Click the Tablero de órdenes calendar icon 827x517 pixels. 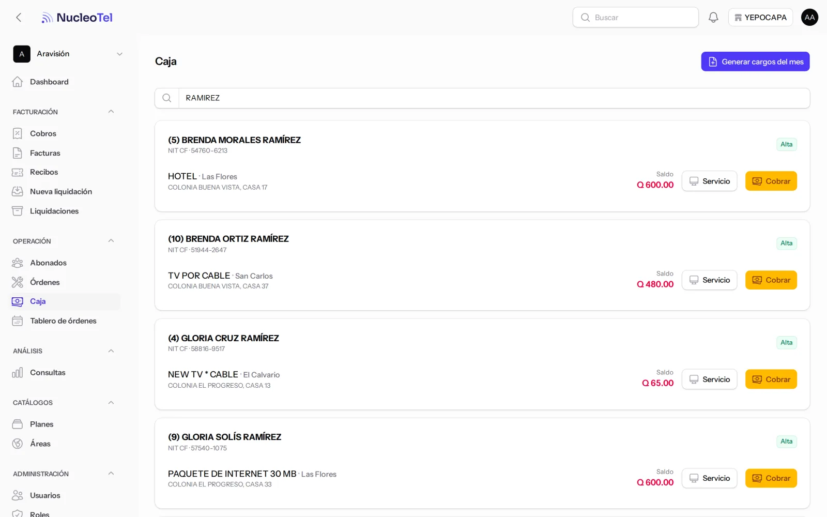tap(18, 321)
